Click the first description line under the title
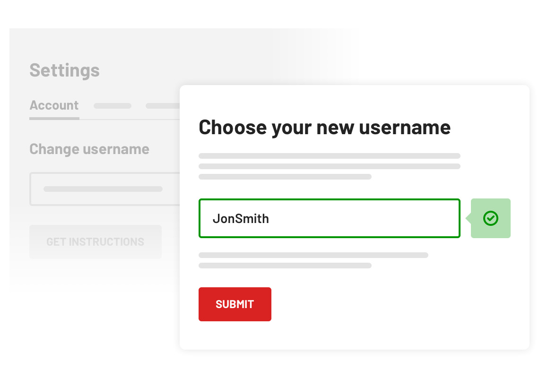Viewport: 539px width, 378px height. tap(330, 156)
